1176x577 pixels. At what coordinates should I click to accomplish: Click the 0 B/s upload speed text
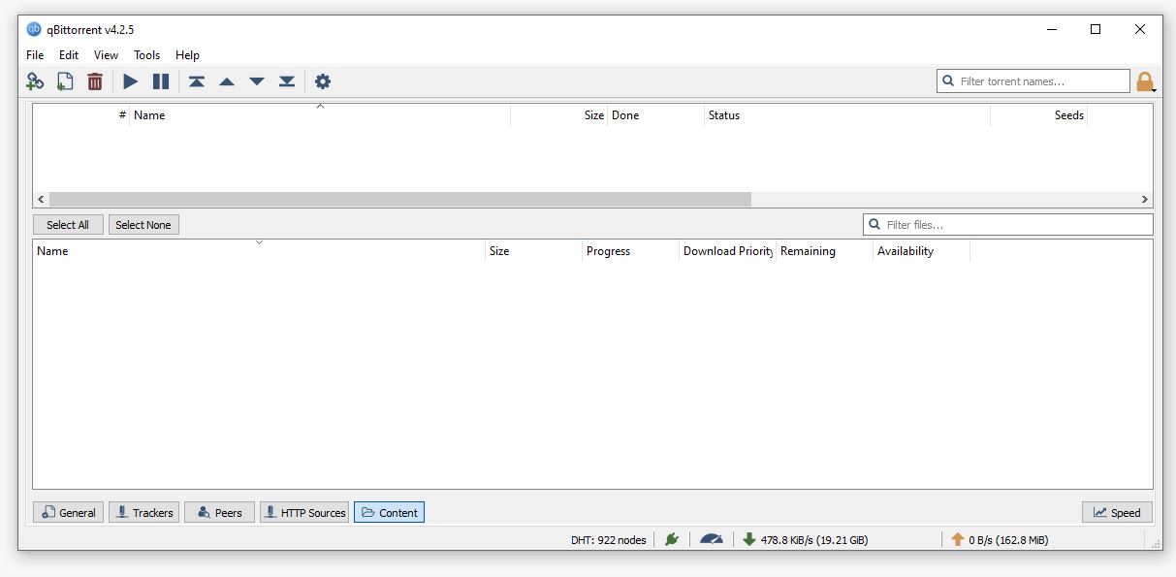click(1008, 540)
